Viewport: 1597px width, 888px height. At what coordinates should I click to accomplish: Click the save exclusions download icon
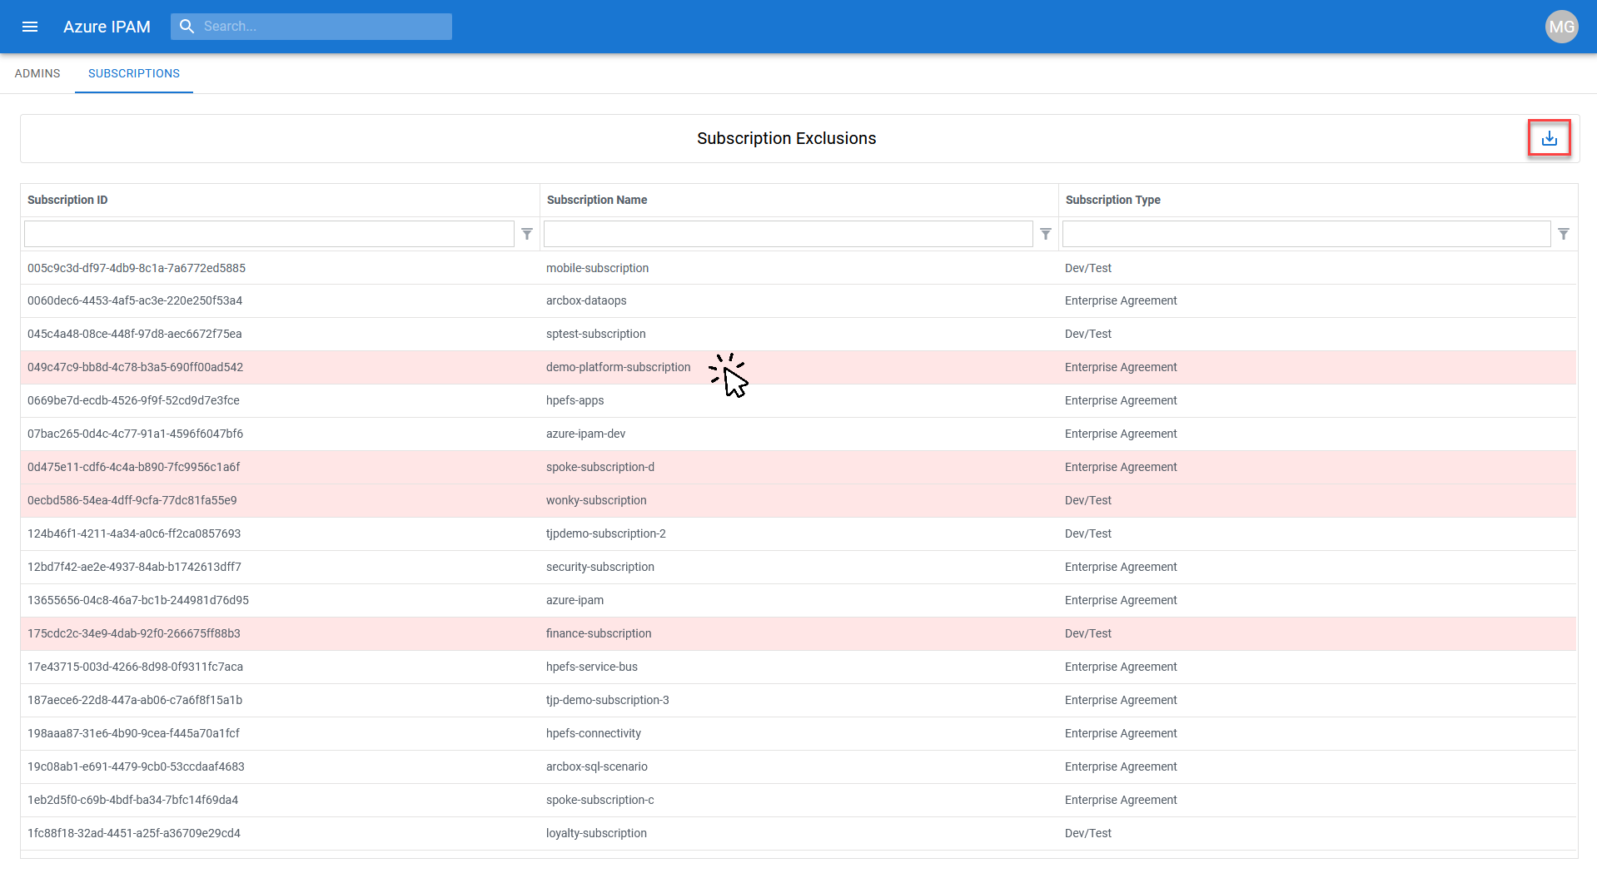point(1549,138)
